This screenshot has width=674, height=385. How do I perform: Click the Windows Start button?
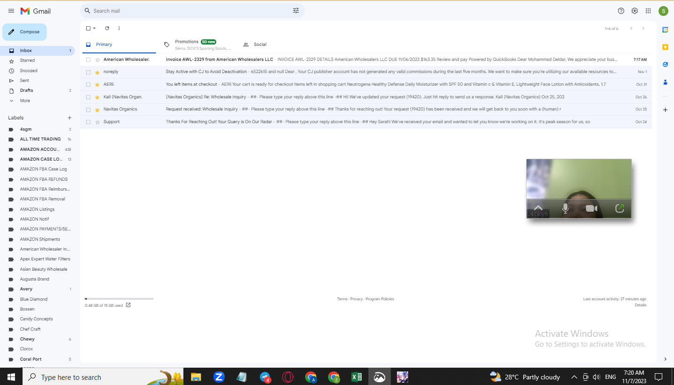[x=11, y=377]
